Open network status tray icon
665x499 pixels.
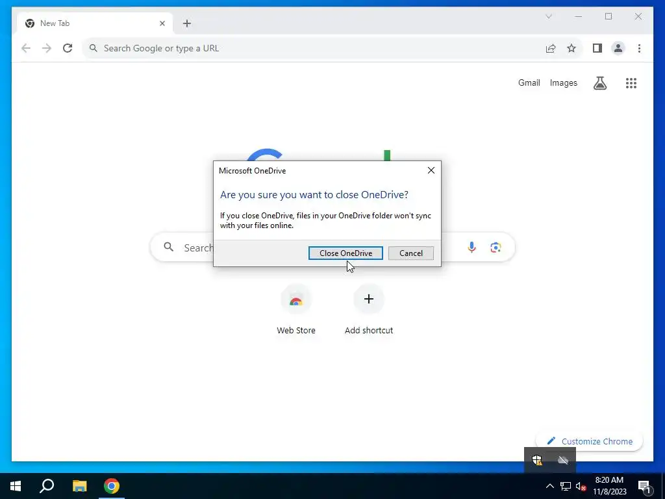[566, 486]
